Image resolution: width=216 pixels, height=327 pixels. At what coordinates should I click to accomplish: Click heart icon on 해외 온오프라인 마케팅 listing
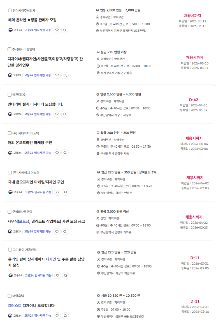pos(57,153)
